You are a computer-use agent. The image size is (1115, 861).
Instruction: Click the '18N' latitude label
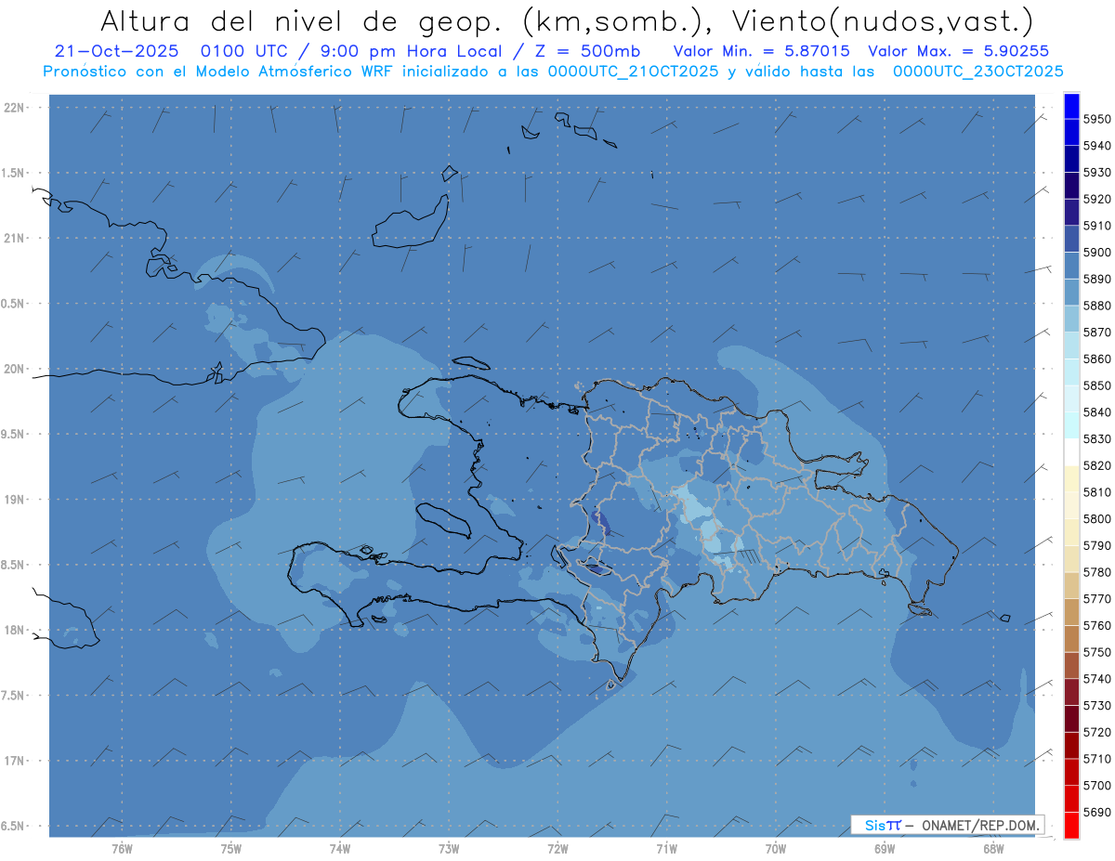[14, 630]
